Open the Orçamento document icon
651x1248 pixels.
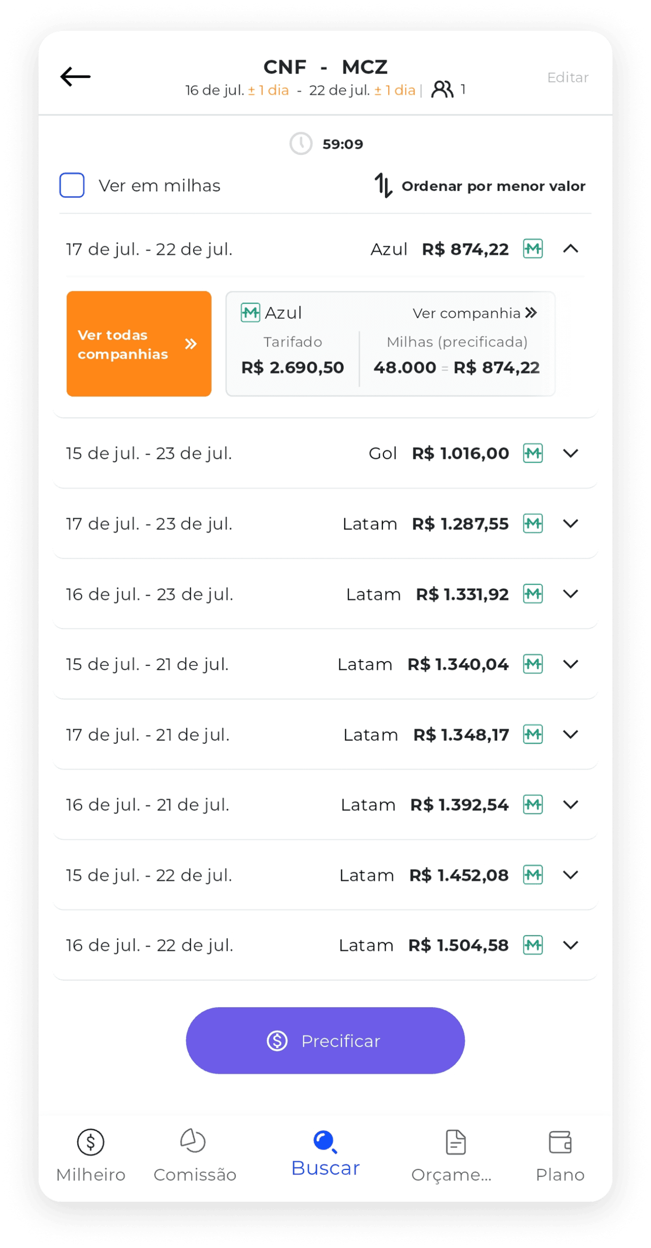tap(455, 1143)
